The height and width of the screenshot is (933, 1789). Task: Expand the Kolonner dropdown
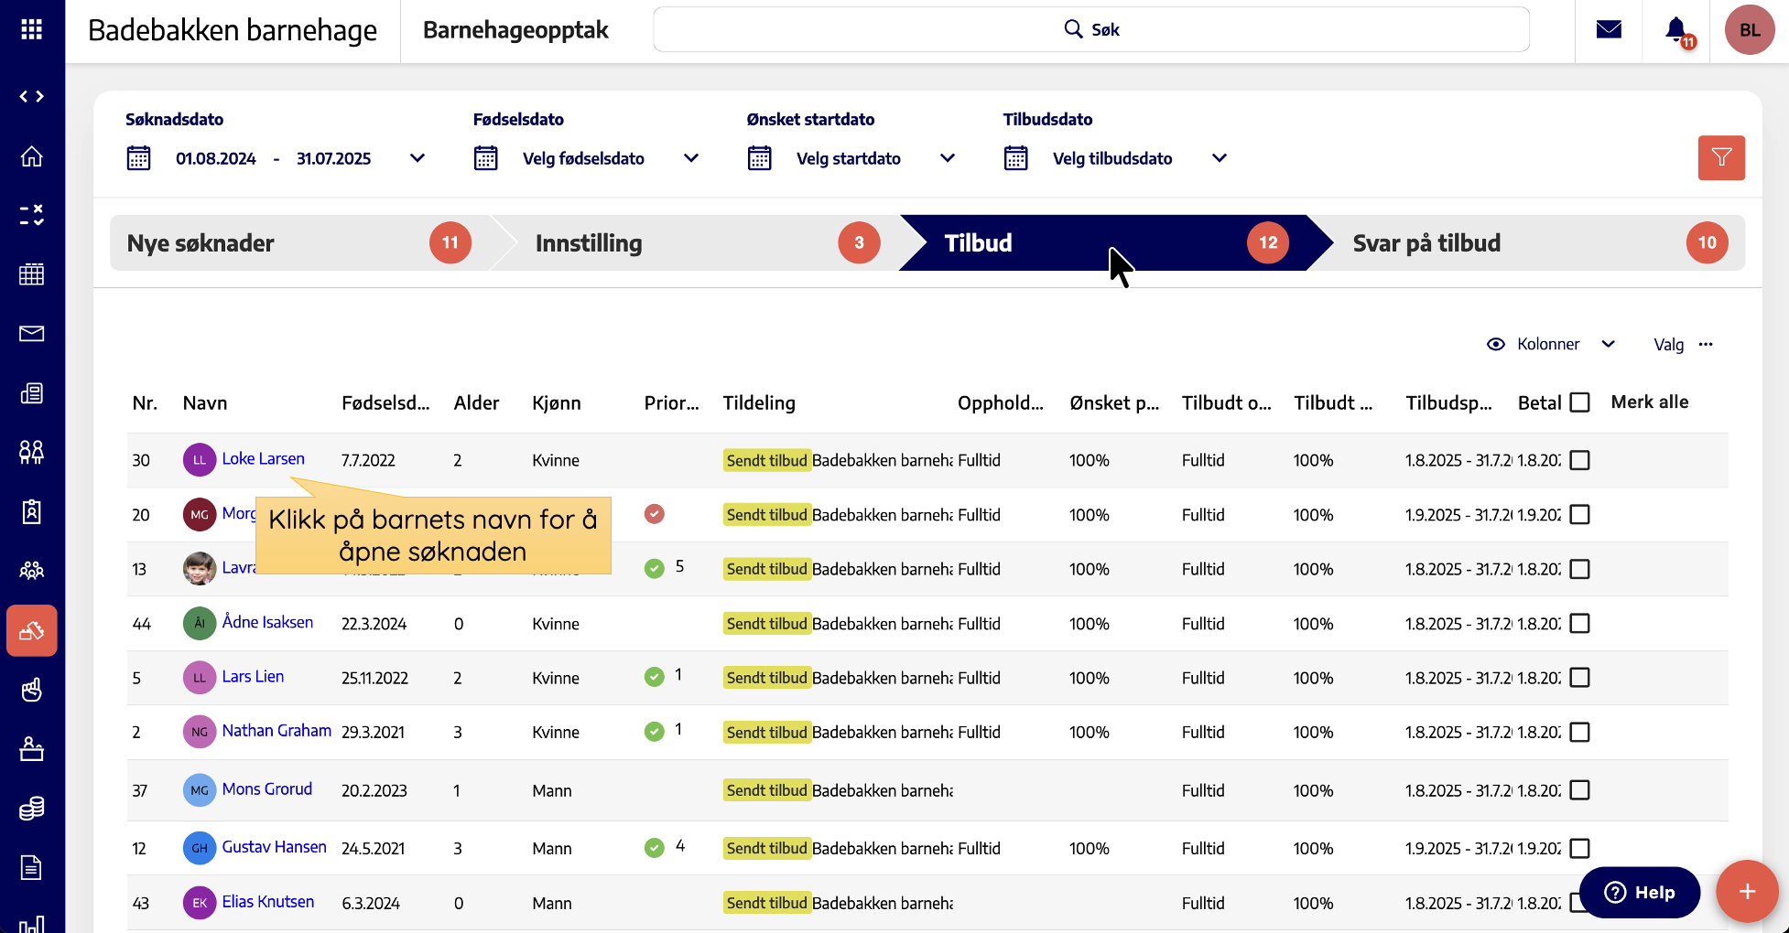(x=1551, y=344)
